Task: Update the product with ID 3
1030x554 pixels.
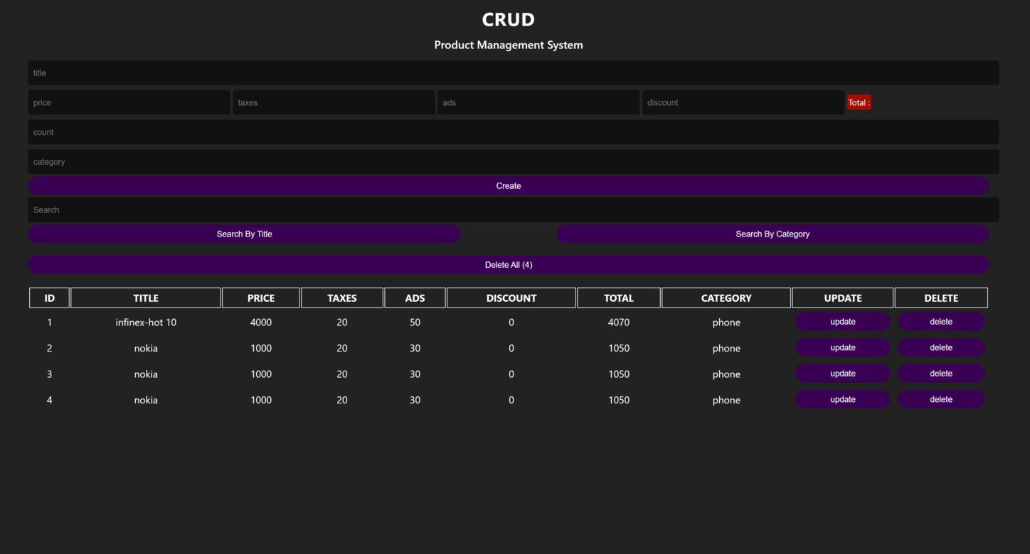Action: click(x=843, y=374)
